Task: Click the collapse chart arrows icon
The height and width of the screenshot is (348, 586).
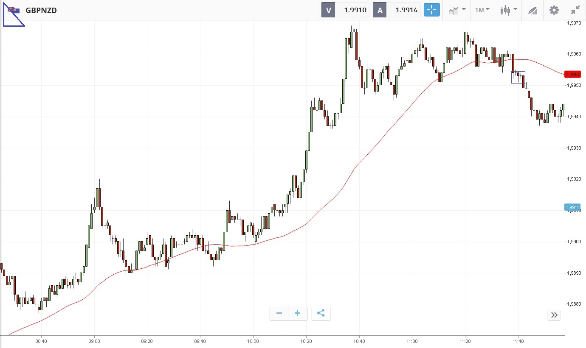Action: coord(575,10)
